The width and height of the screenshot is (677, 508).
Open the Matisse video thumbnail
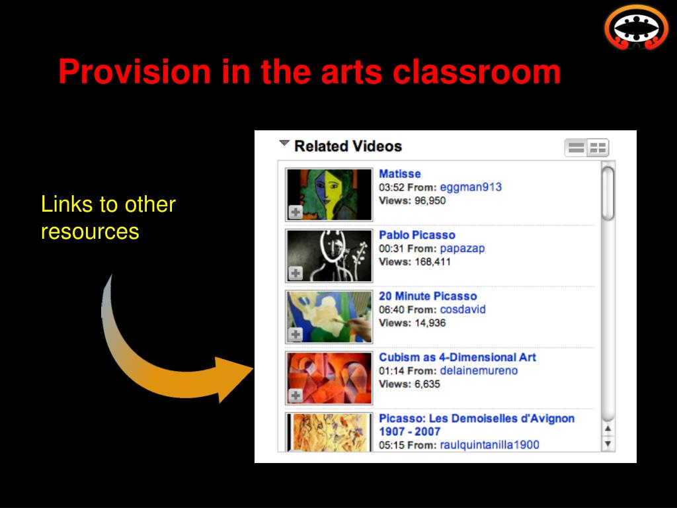[329, 195]
